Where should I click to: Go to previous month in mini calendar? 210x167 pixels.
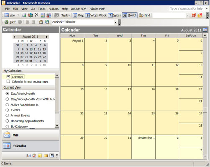click(x=15, y=37)
